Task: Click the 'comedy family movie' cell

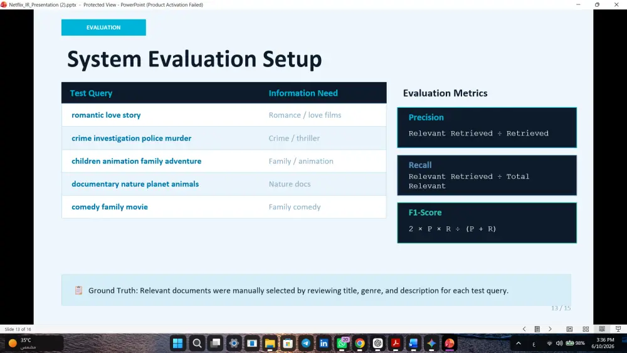Action: tap(110, 207)
